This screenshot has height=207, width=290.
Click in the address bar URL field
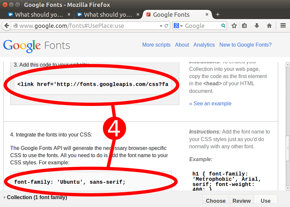[x=89, y=26]
